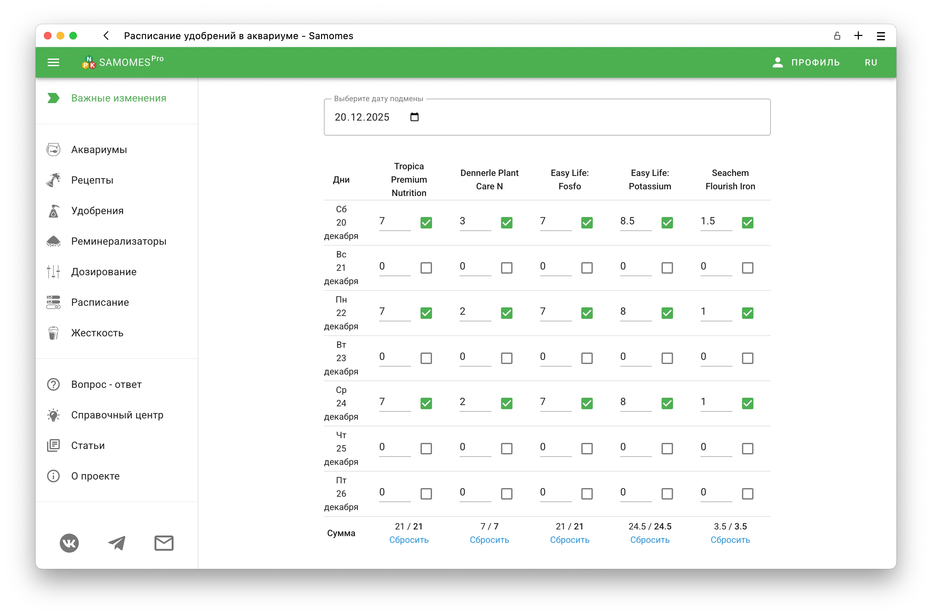This screenshot has height=616, width=932.
Task: Click the lock icon in title bar
Action: (x=837, y=36)
